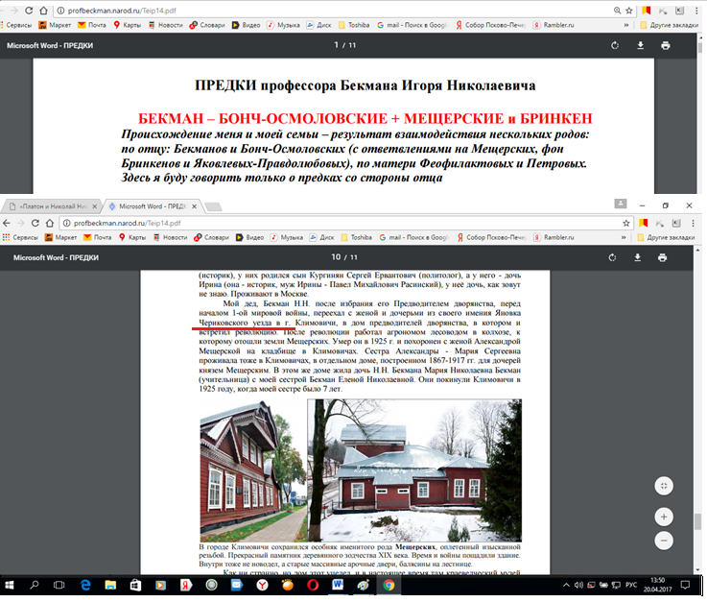The image size is (707, 602).
Task: Open Windows search from taskbar
Action: click(x=34, y=586)
